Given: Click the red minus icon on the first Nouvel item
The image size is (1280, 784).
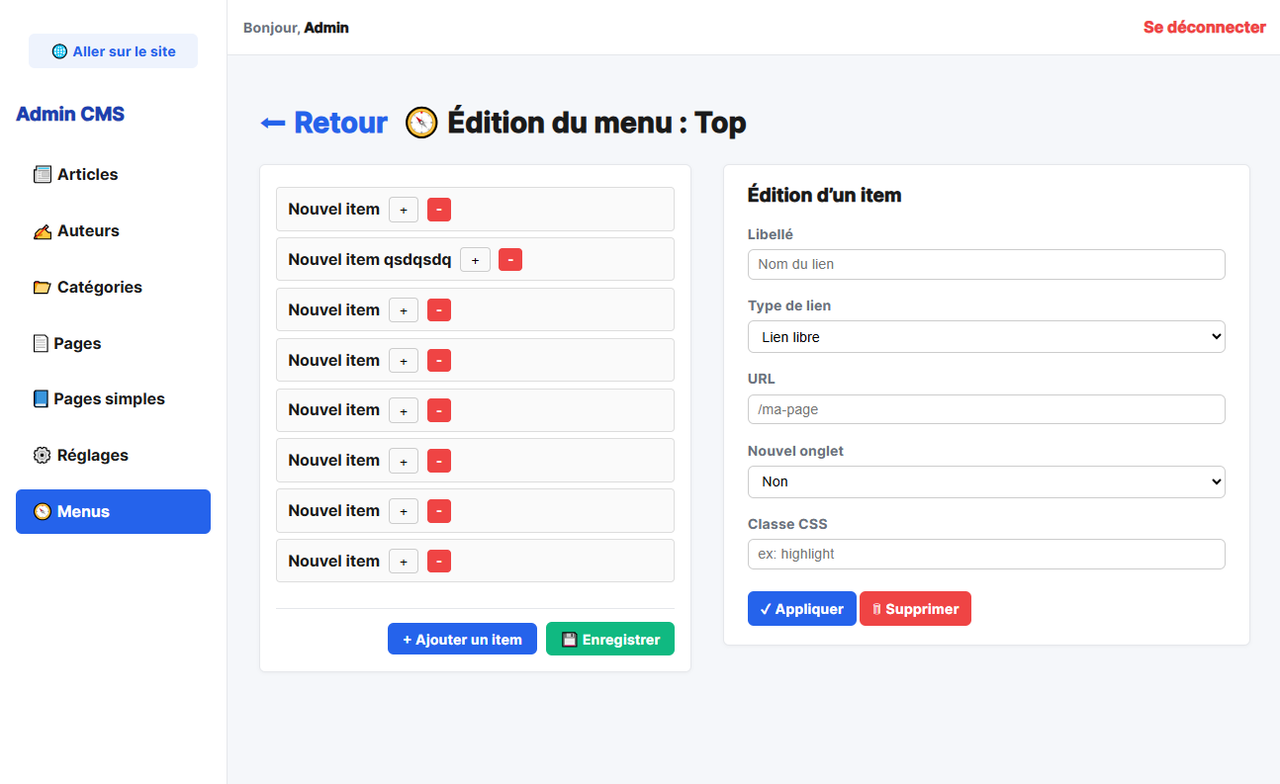Looking at the screenshot, I should click(x=439, y=210).
